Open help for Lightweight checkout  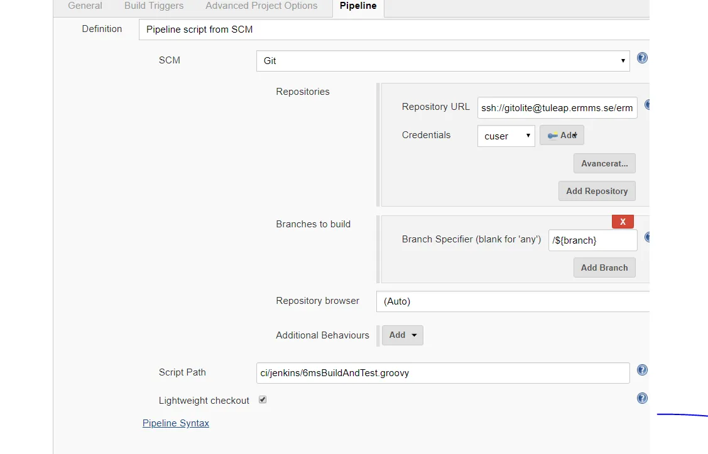tap(642, 398)
